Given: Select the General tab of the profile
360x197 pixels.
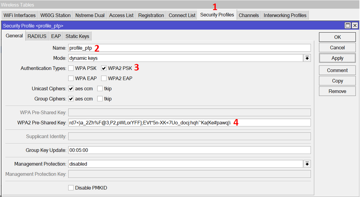Looking at the screenshot, I should click(x=14, y=36).
